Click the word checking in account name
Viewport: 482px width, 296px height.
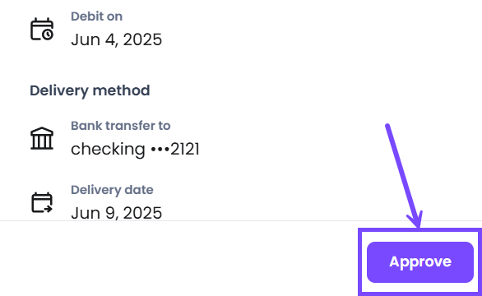(x=108, y=150)
